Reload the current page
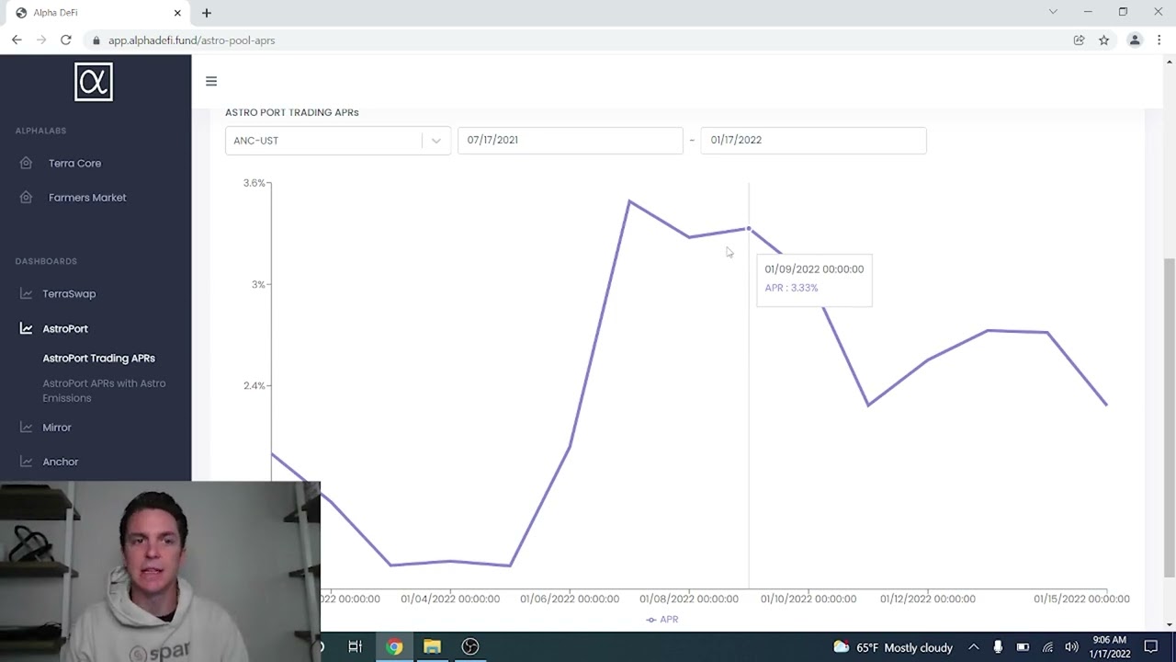Screen dimensions: 1176x662 pos(66,40)
